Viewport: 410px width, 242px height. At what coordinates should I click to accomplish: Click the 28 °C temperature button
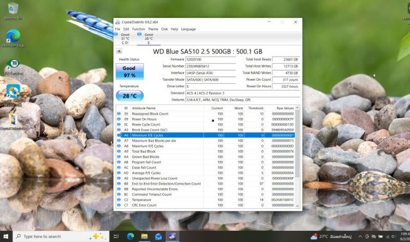click(x=130, y=96)
